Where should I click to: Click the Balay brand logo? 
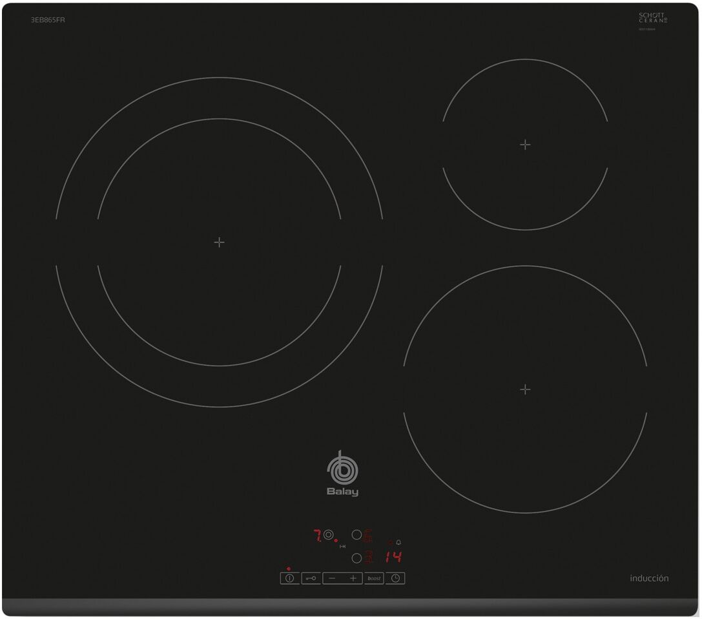coord(342,474)
